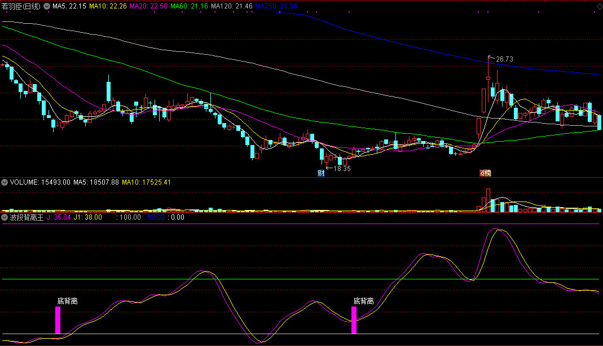
Task: Click the tallest red volume bar
Action: click(x=488, y=200)
